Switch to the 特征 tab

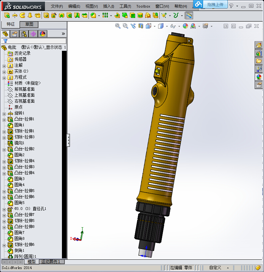[11, 24]
